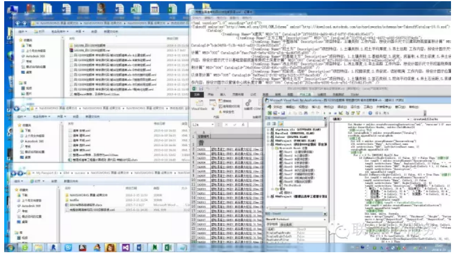Click View Microsoft Excel icon in VBA toolbar

click(x=270, y=113)
